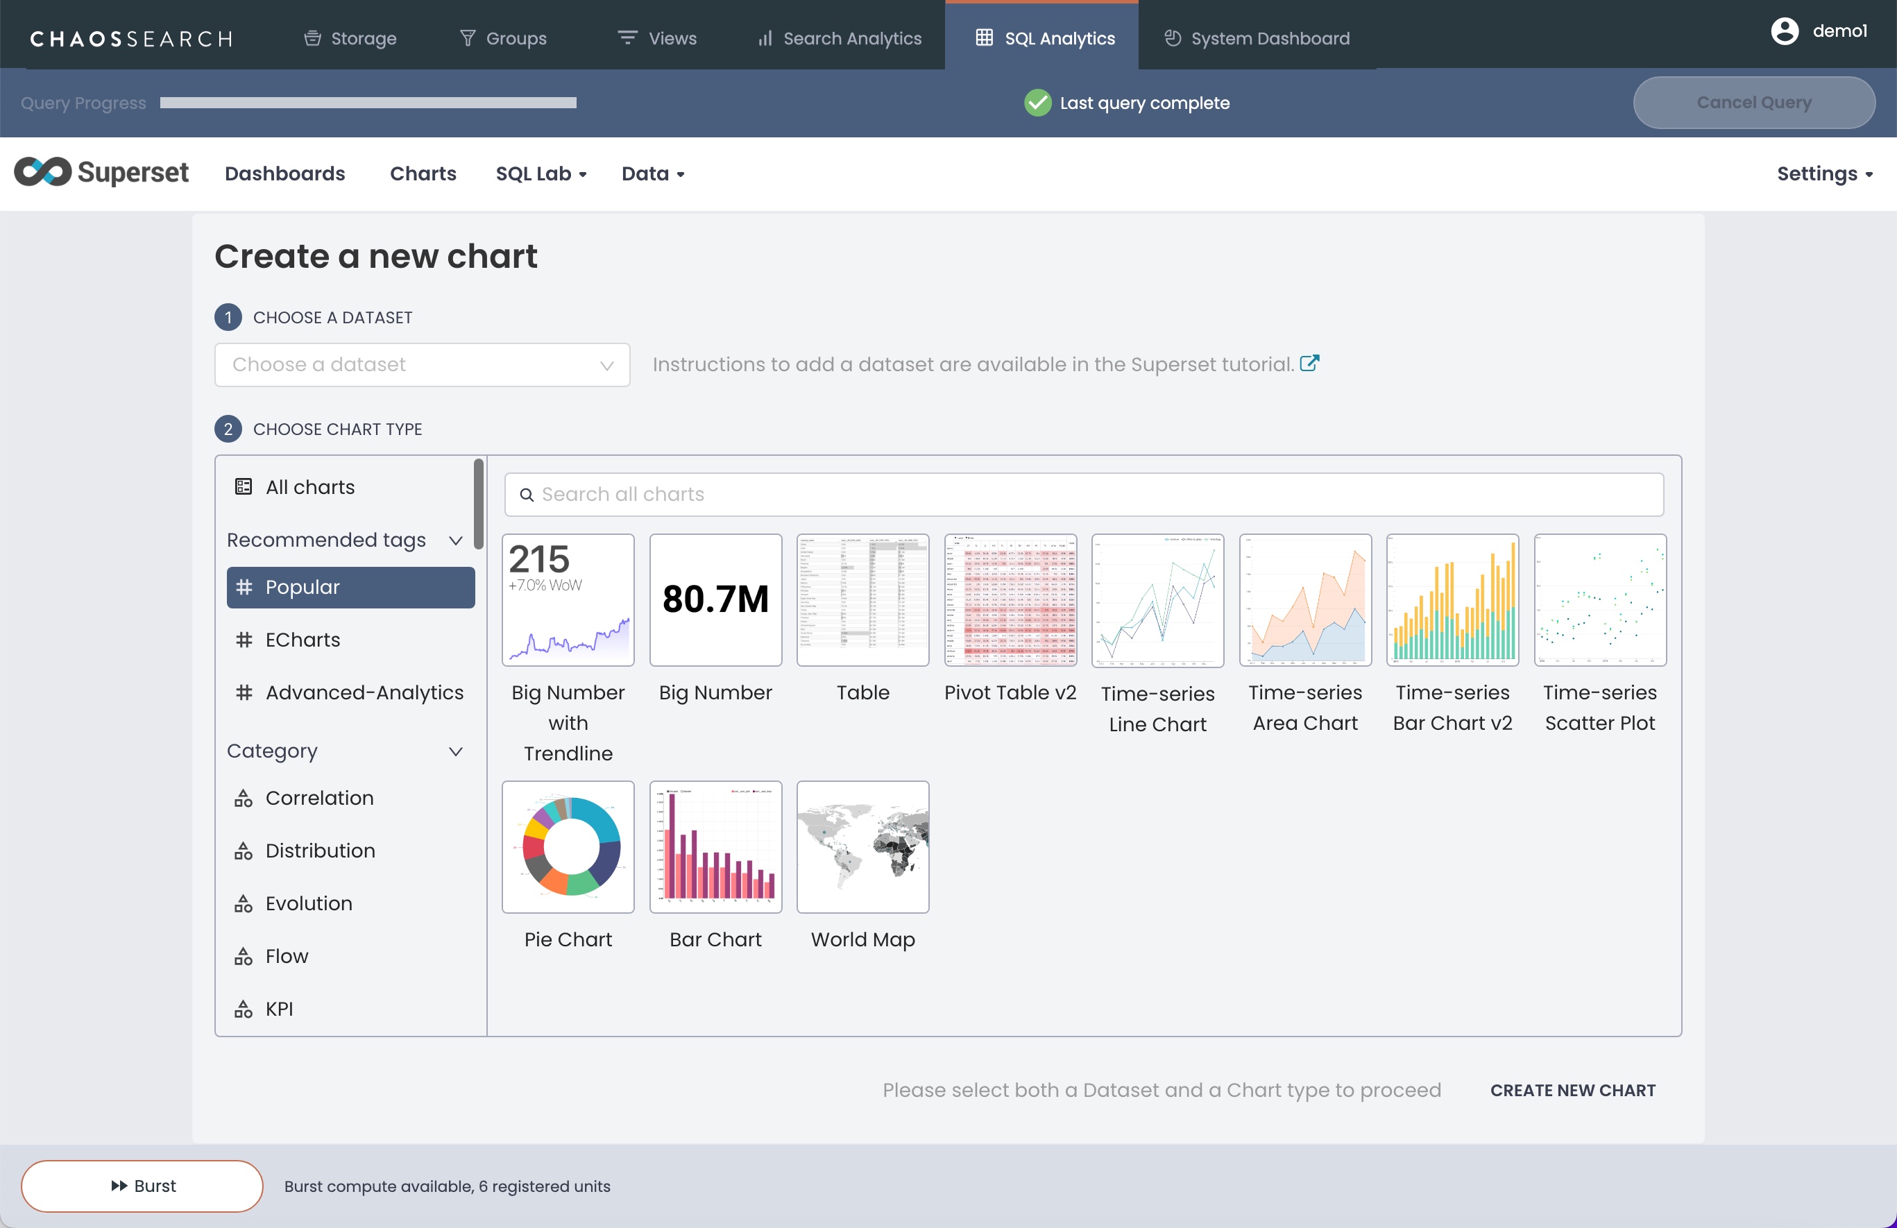Open the Choose a dataset dropdown
The image size is (1897, 1228).
(x=422, y=365)
